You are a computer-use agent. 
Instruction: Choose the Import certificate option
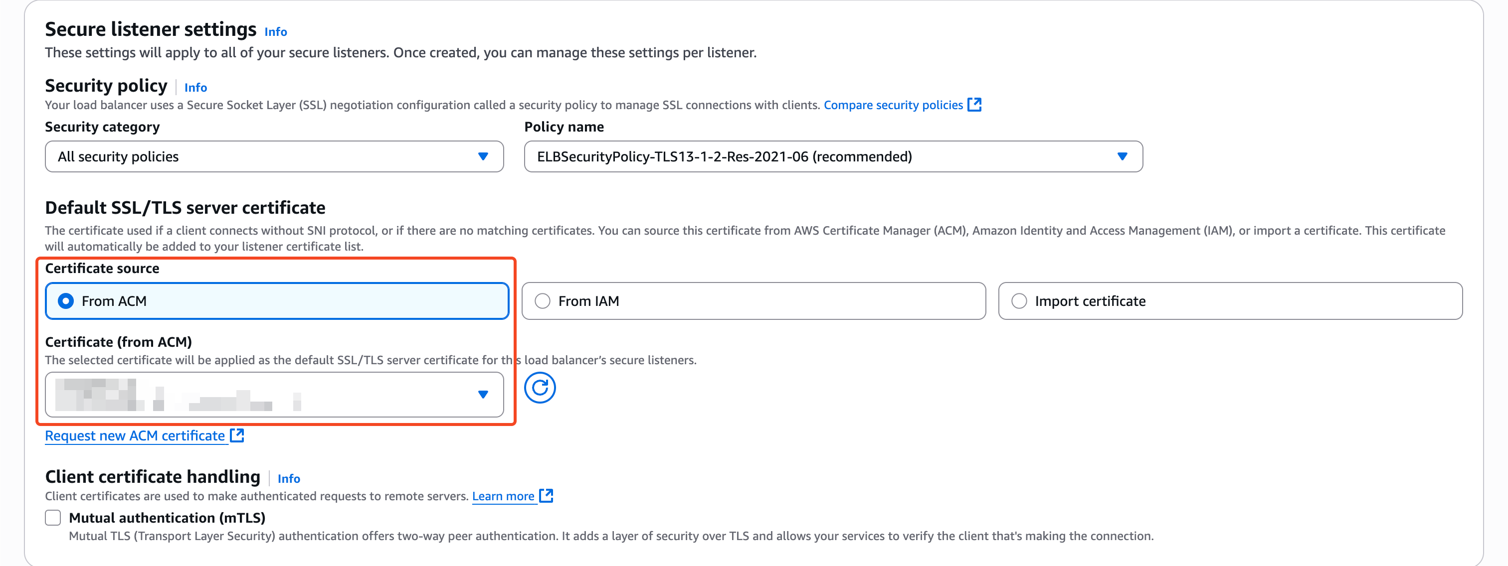click(1019, 301)
